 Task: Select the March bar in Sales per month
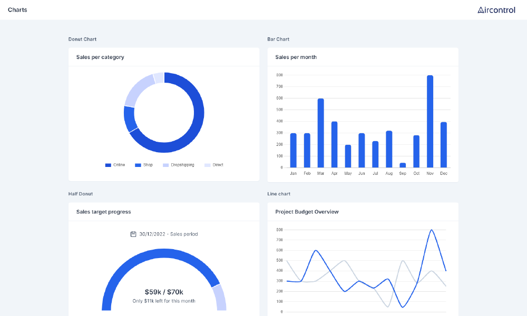pos(320,132)
